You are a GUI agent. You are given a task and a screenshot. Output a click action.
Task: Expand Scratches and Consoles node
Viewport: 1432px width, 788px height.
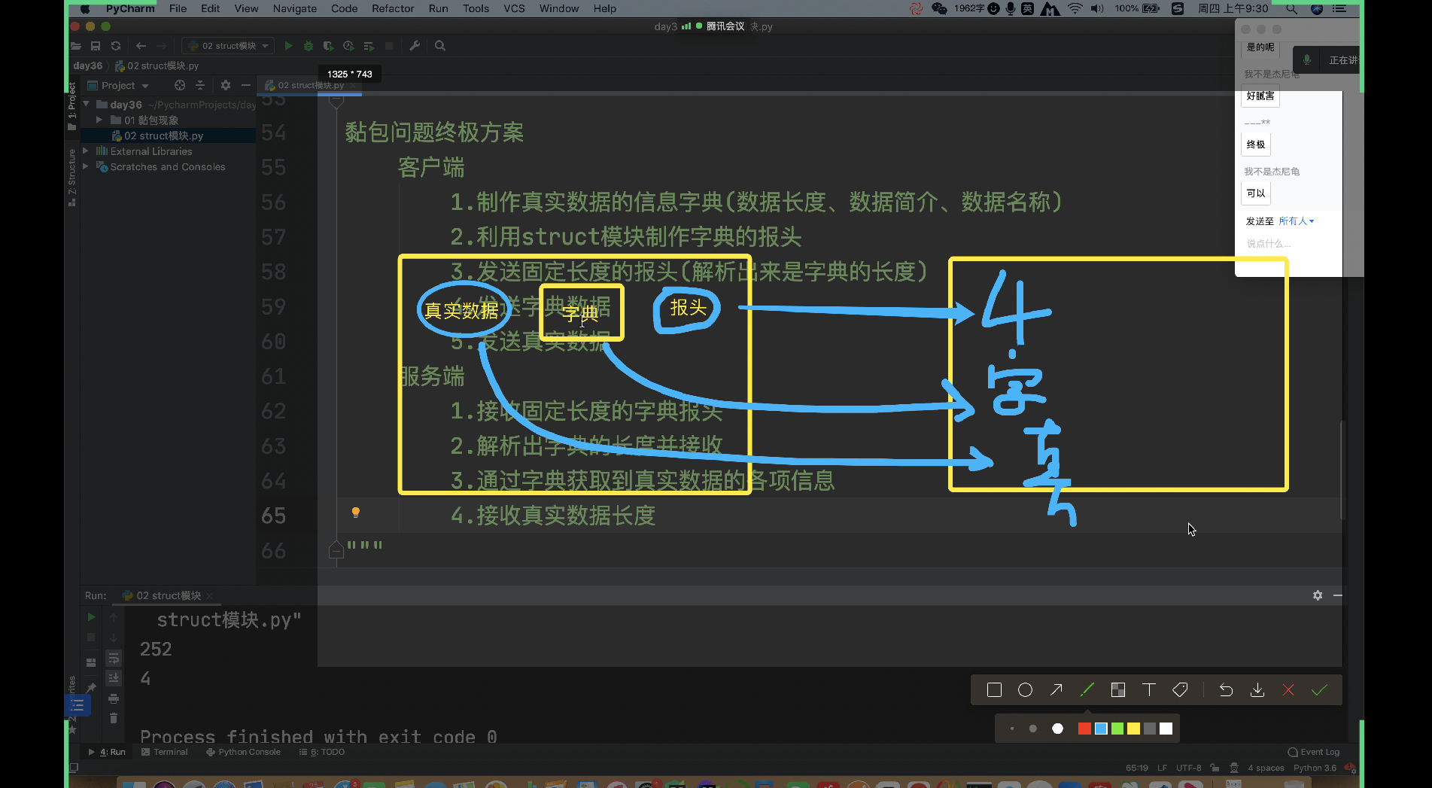(86, 166)
